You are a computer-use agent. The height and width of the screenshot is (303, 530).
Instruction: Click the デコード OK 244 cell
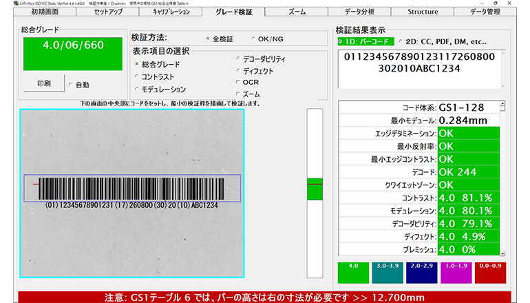point(469,171)
